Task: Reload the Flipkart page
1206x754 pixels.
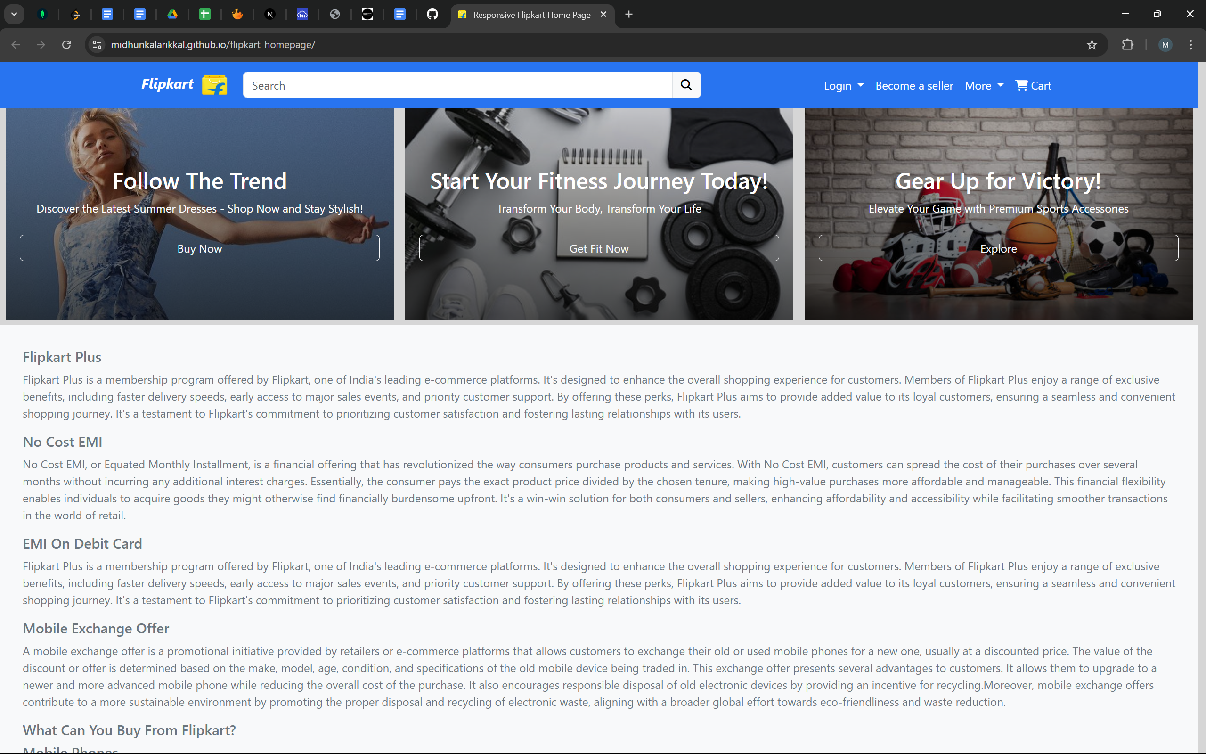Action: coord(66,45)
